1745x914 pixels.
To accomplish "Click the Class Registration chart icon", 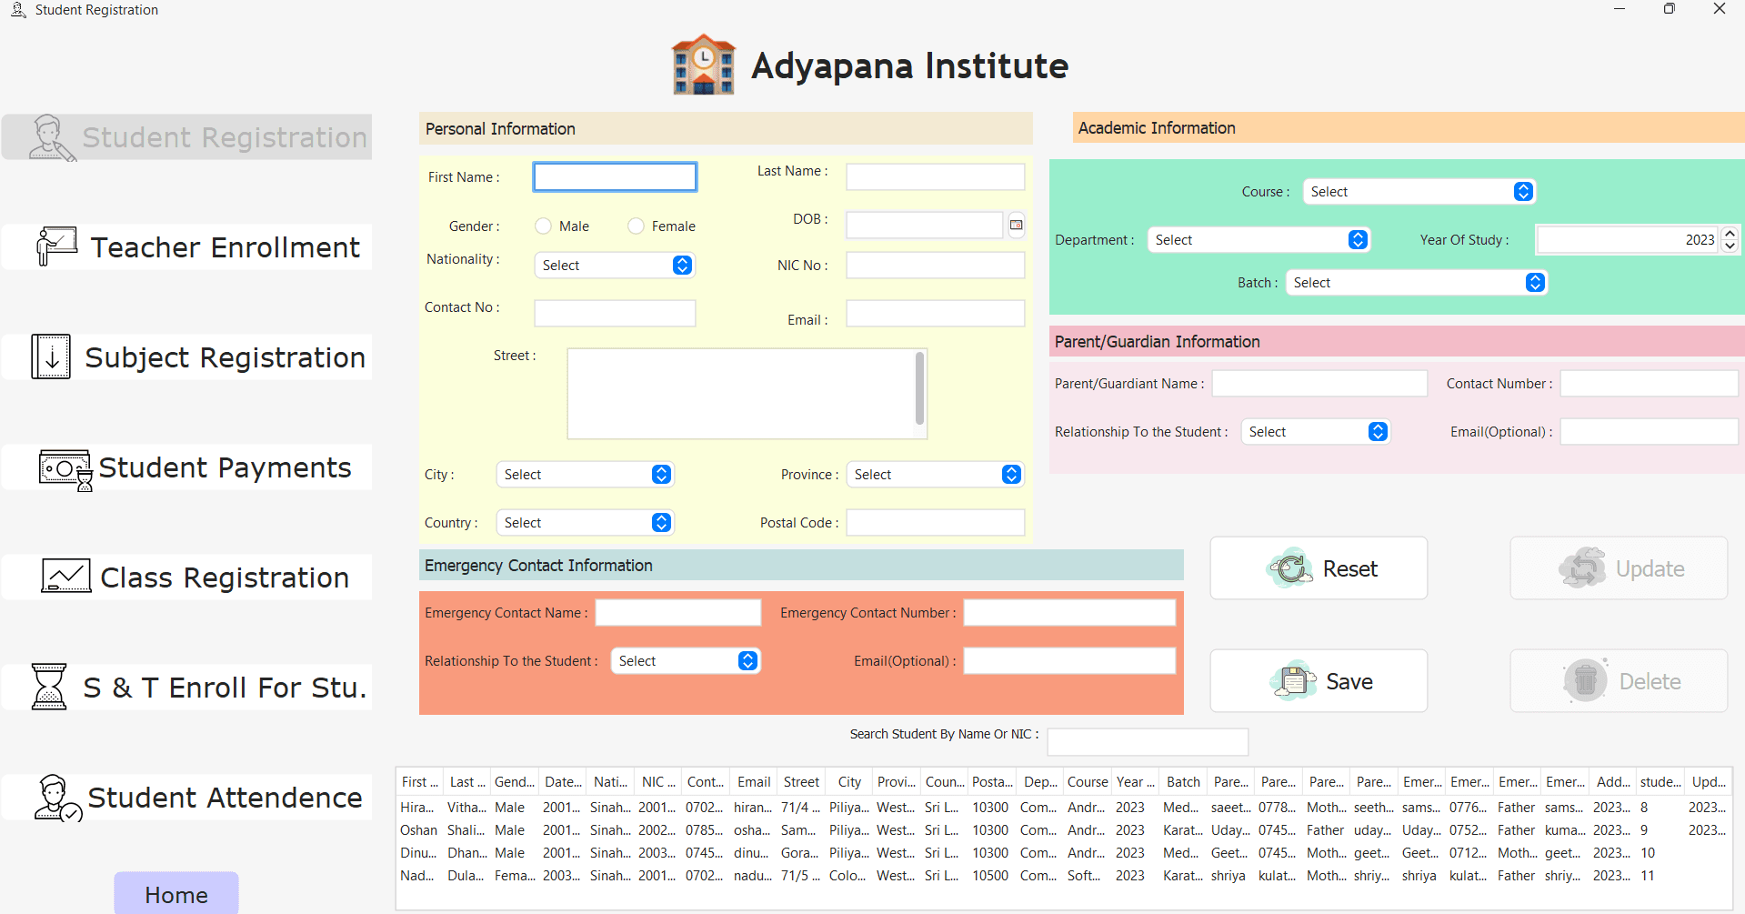I will (x=66, y=577).
